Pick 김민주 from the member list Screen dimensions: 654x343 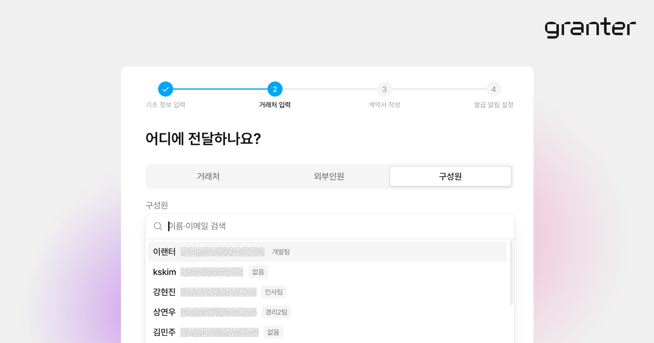pos(327,332)
